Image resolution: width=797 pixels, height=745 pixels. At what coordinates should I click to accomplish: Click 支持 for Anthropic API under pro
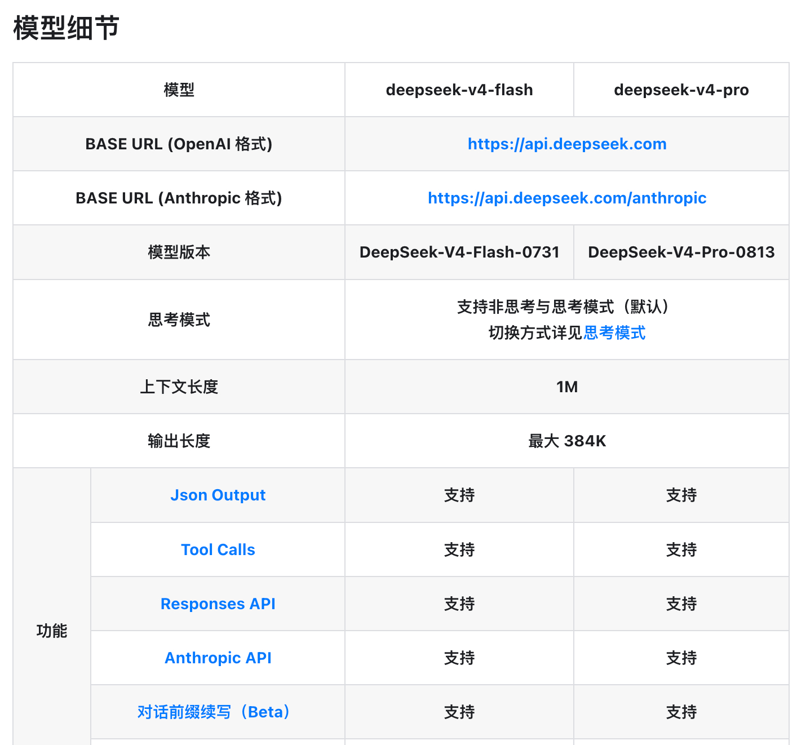tap(681, 658)
